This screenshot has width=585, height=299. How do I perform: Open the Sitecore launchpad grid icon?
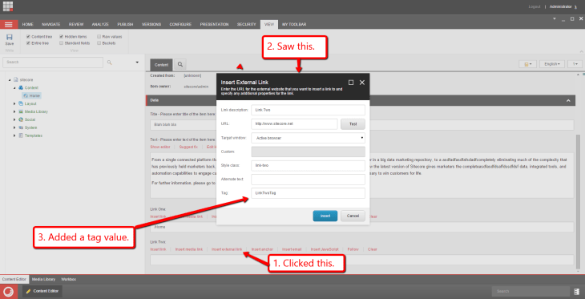click(8, 6)
